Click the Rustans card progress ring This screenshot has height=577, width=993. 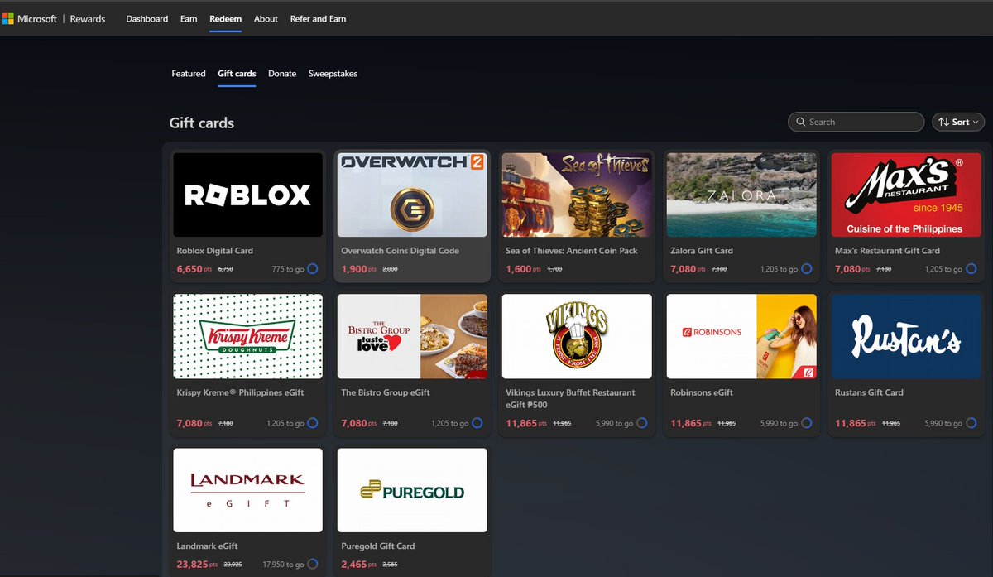(971, 423)
